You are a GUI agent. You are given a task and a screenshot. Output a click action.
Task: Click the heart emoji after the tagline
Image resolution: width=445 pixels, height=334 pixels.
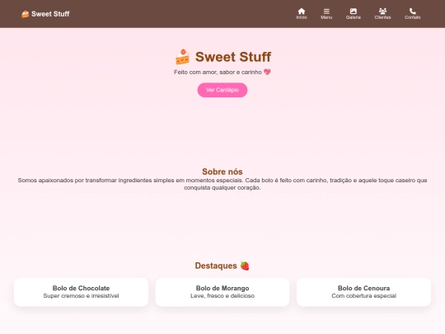[267, 72]
